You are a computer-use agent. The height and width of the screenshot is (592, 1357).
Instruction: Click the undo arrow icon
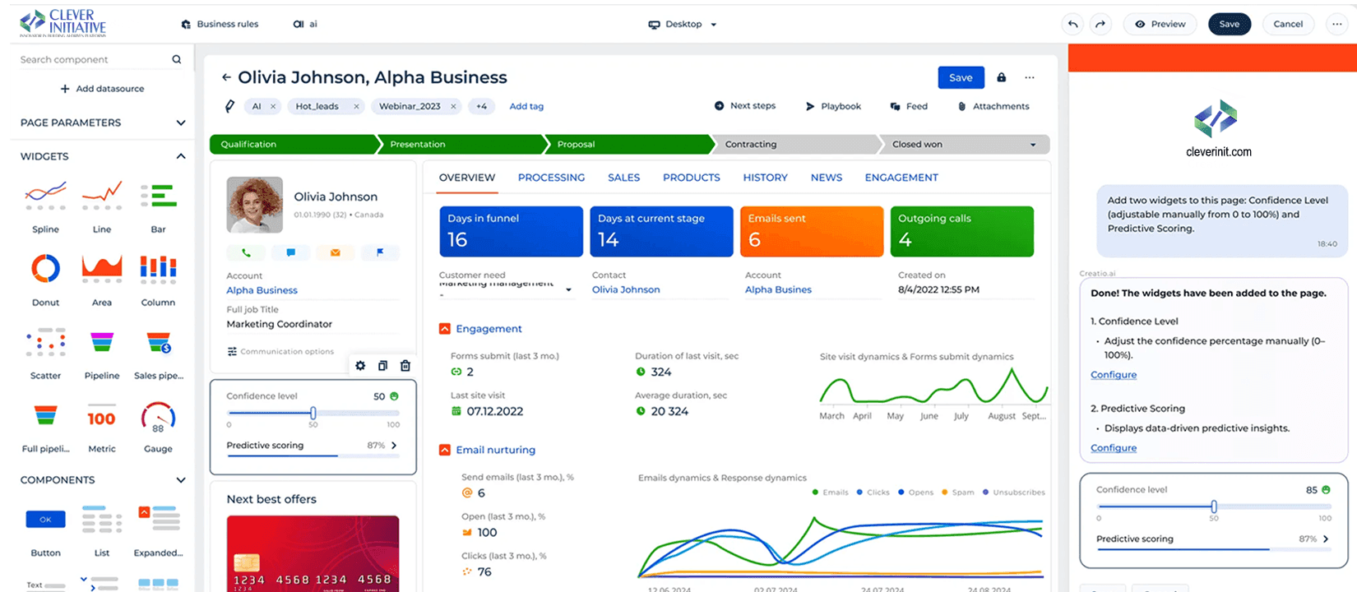point(1072,24)
